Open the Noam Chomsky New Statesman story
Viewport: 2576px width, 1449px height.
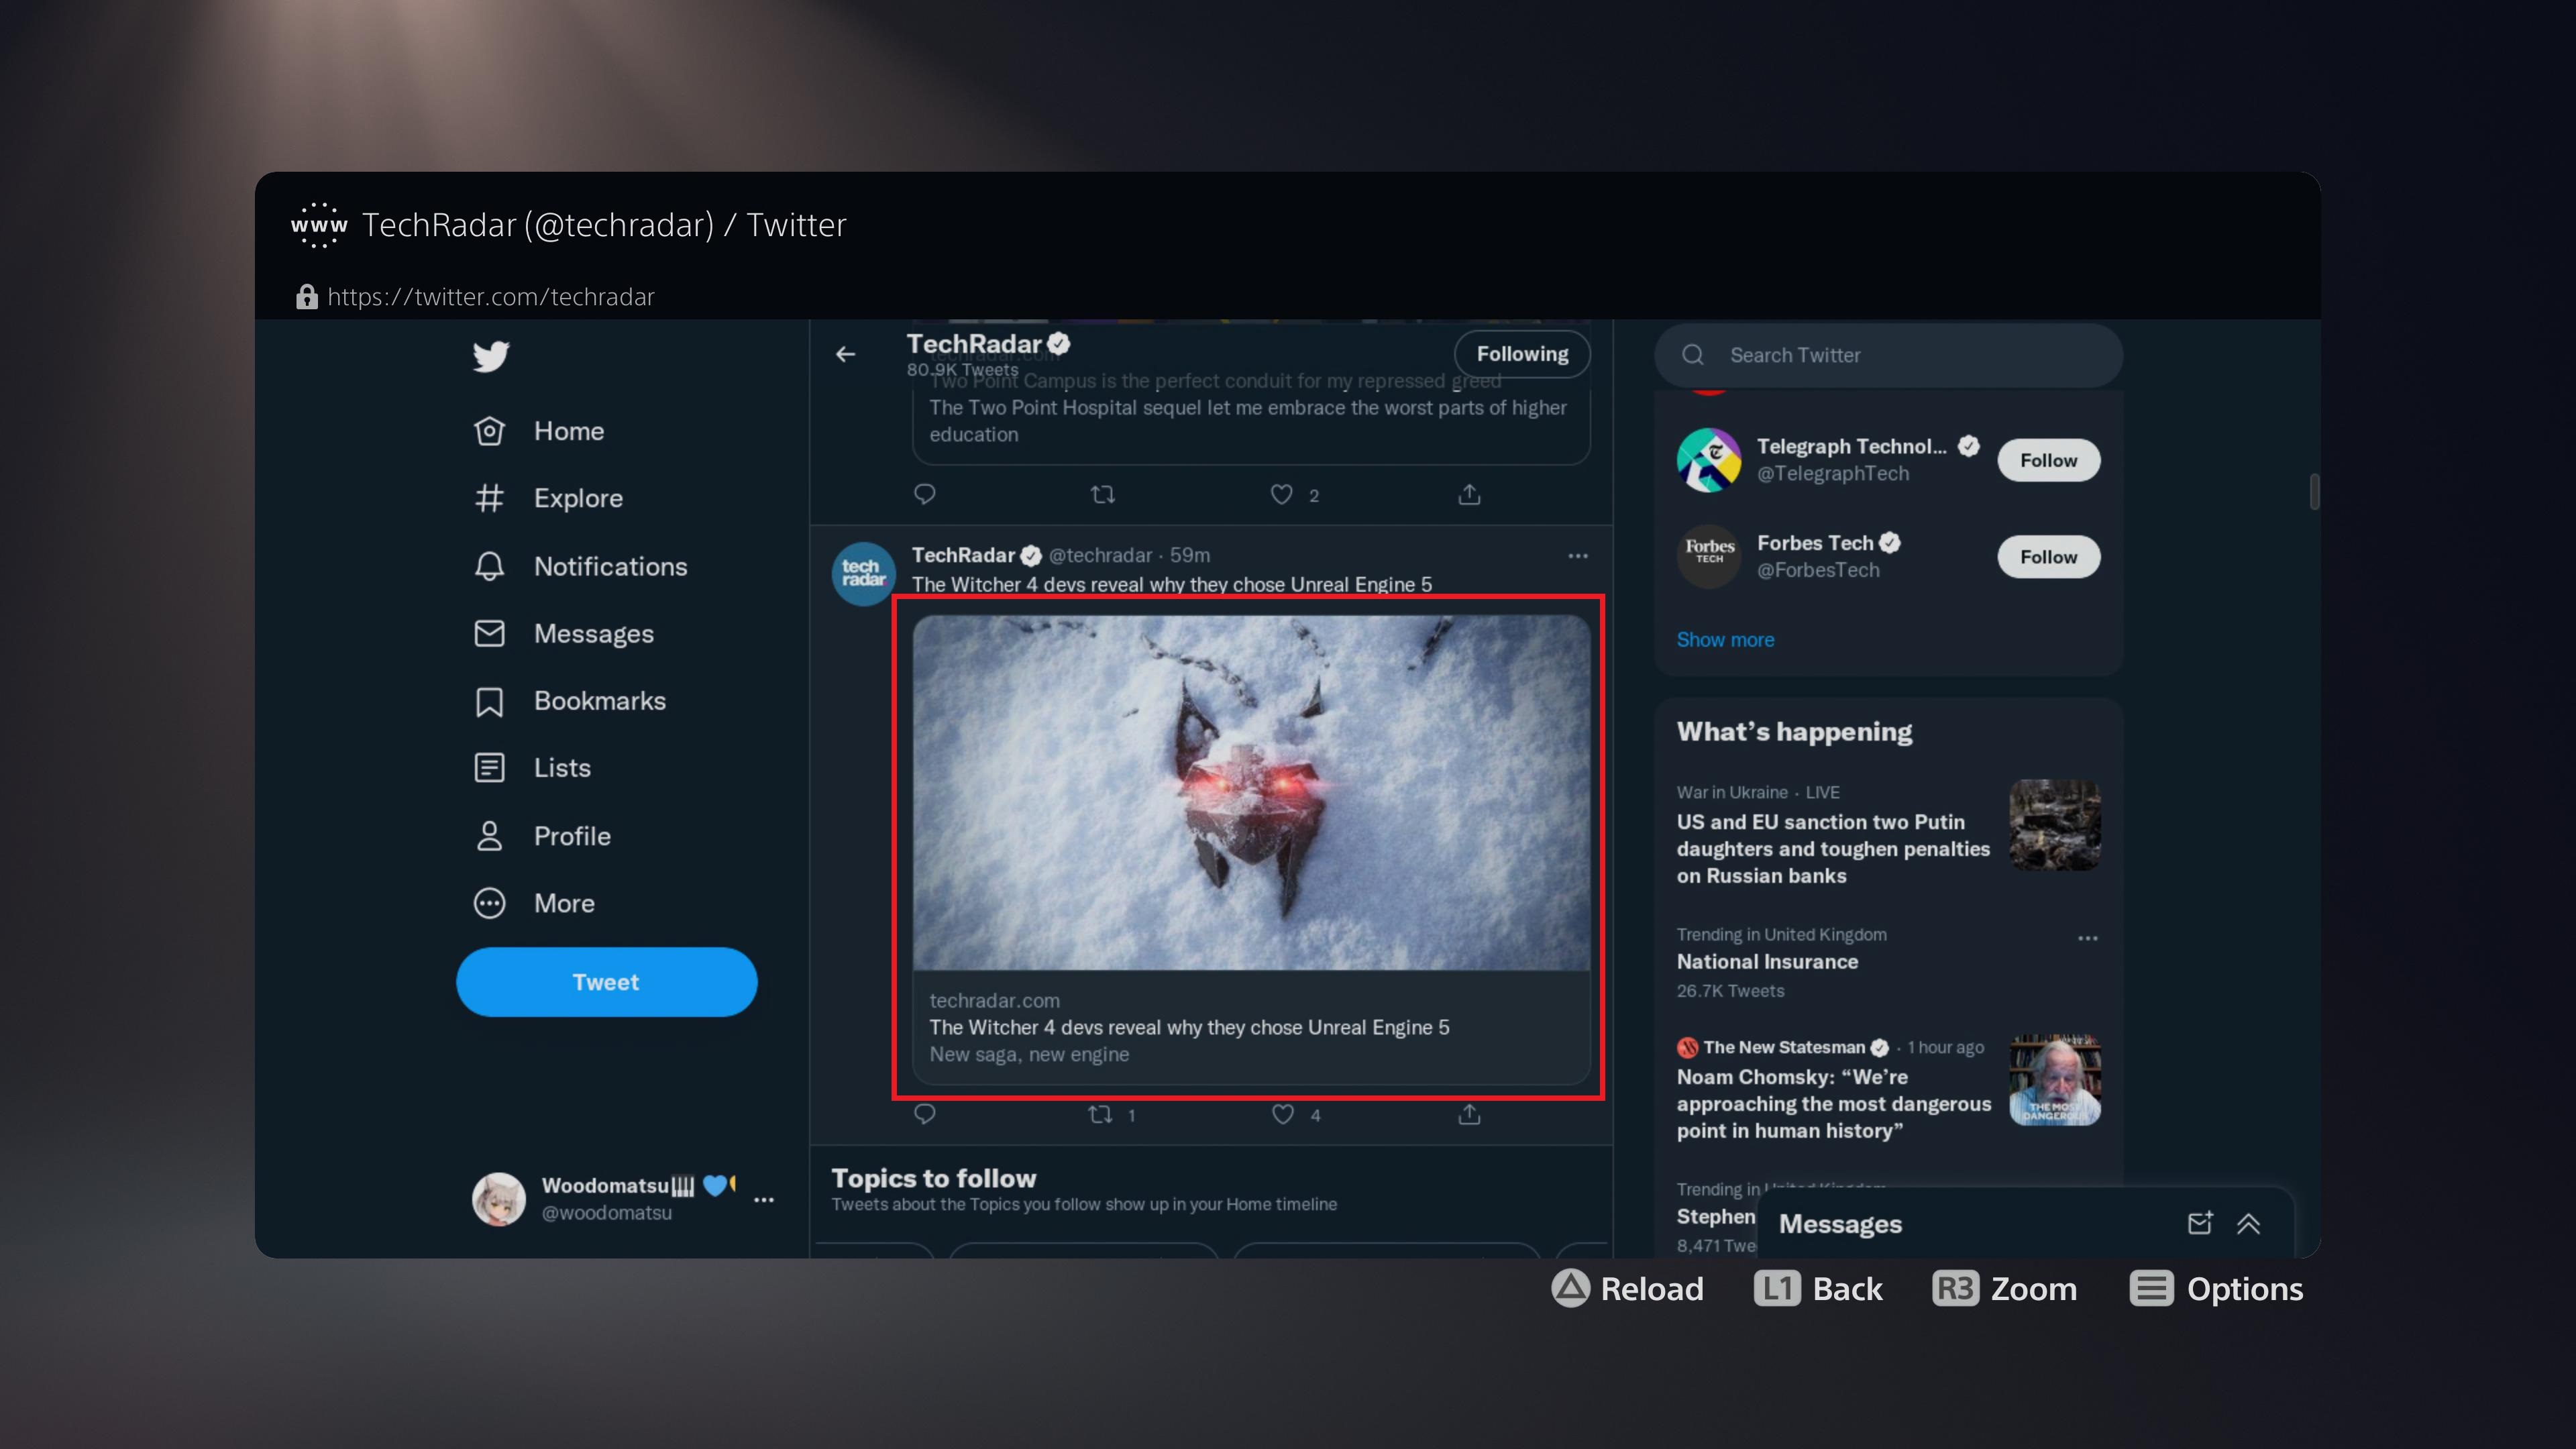(x=1833, y=1104)
